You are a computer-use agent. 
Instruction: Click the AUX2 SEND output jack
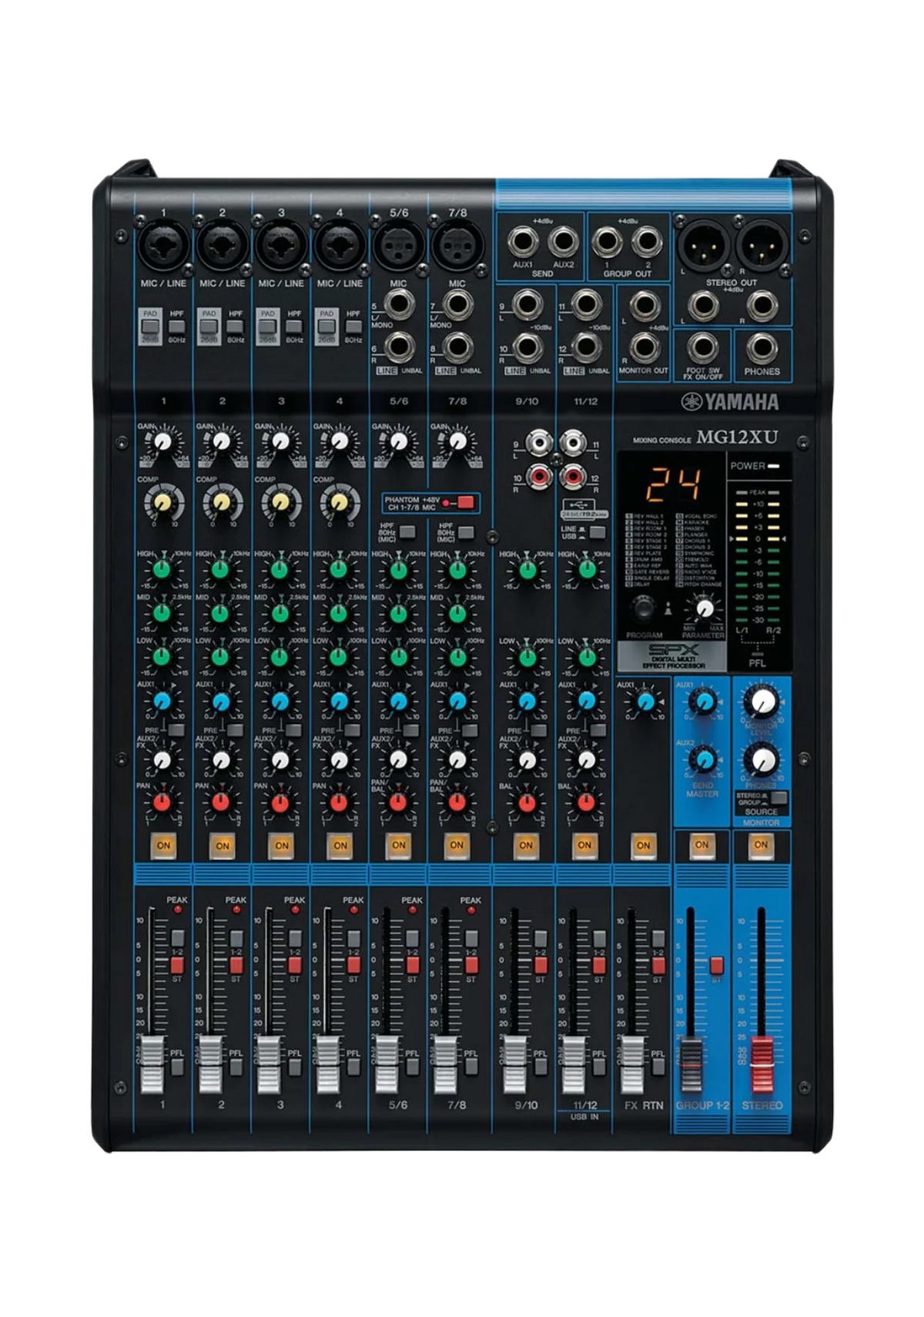point(563,242)
